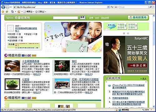Click the vertical scrollbar down arrow

click(x=154, y=106)
